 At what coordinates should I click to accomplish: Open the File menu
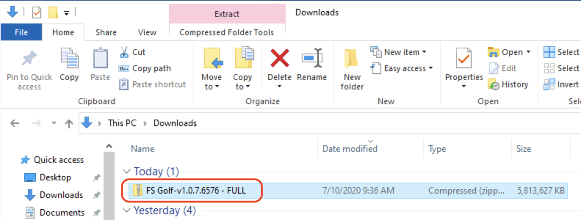coord(21,32)
